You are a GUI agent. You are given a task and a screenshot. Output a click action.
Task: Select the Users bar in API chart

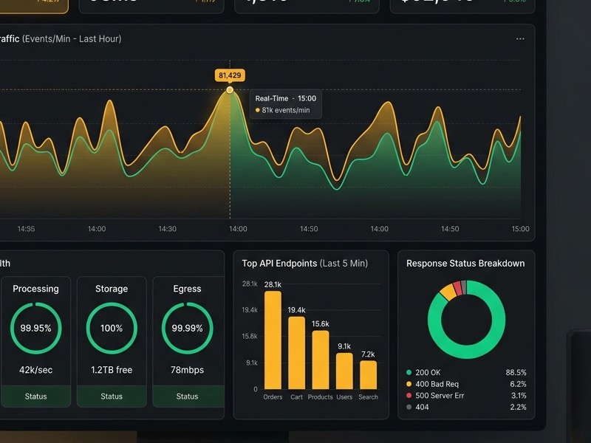pyautogui.click(x=344, y=371)
